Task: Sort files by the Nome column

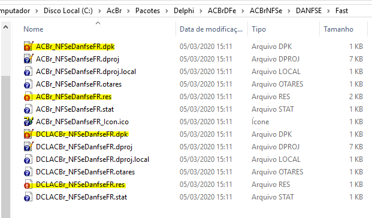Action: tap(34, 29)
